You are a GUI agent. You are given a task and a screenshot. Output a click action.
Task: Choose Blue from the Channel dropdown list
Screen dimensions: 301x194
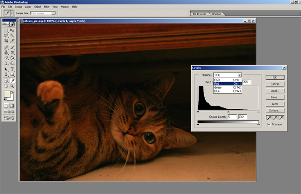click(227, 91)
